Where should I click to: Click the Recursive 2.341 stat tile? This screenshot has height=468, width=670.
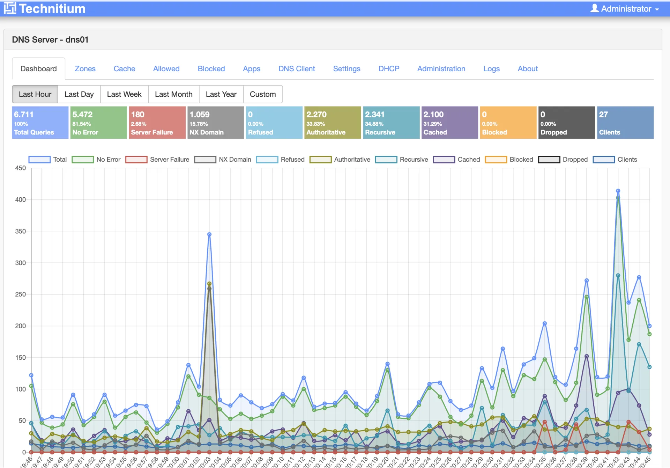coord(391,123)
